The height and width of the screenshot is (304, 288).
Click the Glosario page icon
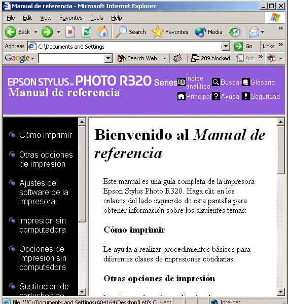point(246,82)
